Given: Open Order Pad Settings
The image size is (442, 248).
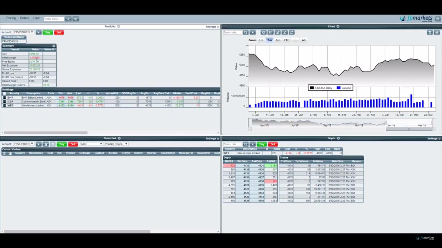Looking at the screenshot, I should pos(212,139).
